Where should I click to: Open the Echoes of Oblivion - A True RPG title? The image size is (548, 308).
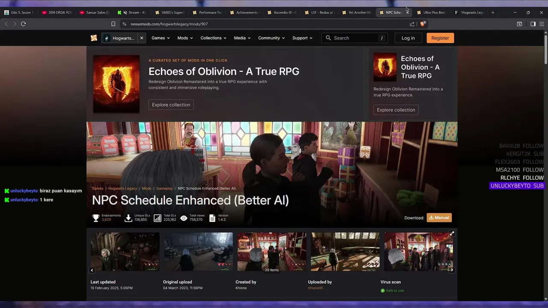224,71
